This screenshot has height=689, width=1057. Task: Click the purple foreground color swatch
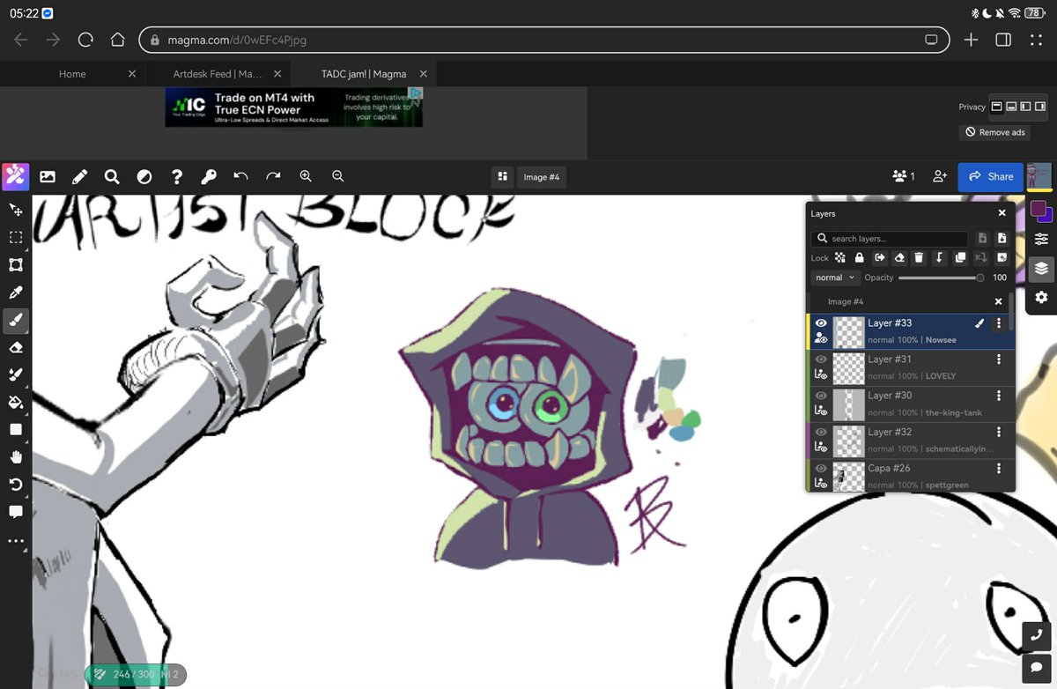coord(1039,209)
